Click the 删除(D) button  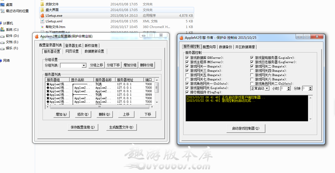[x=104, y=114]
